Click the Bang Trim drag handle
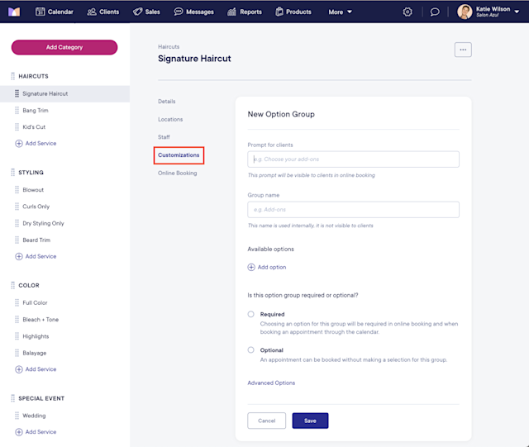The image size is (529, 447). (x=17, y=111)
